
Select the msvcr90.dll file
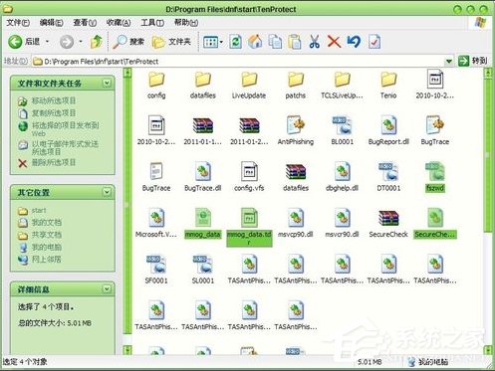(x=342, y=224)
